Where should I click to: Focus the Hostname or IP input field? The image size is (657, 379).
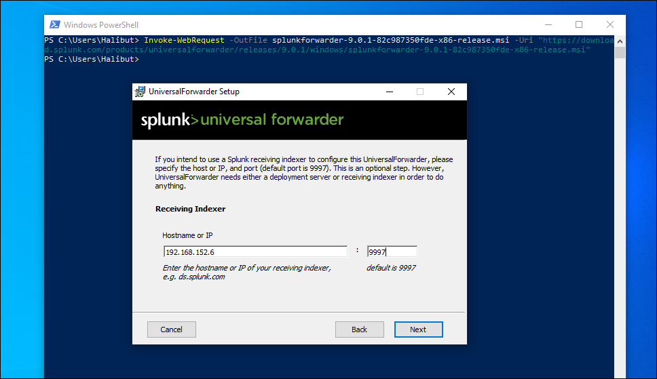255,252
